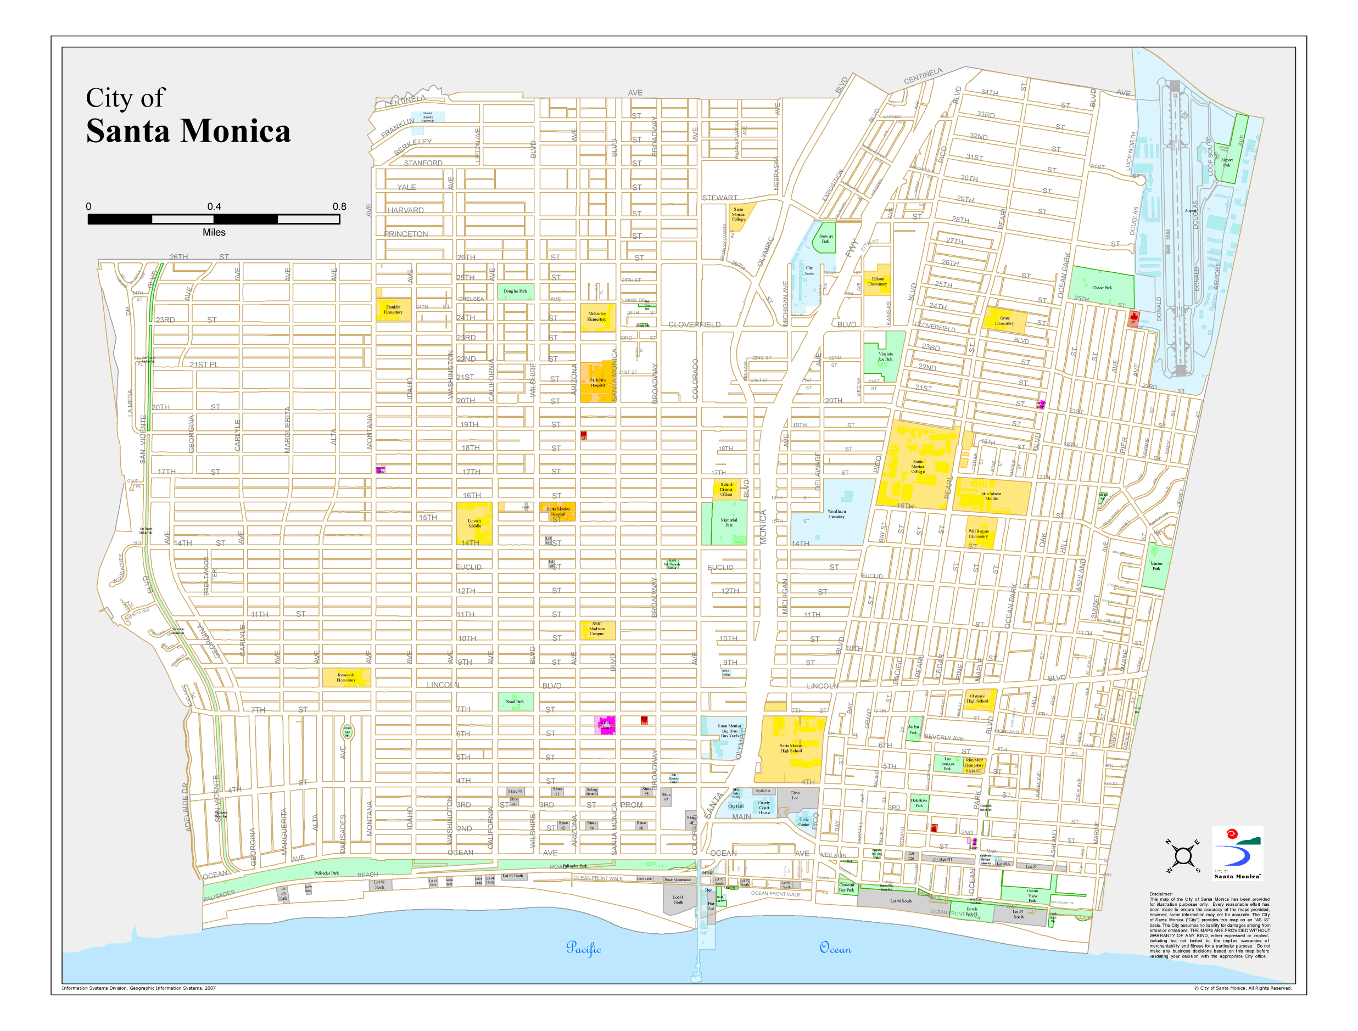The image size is (1358, 1031).
Task: Click the compass rose icon
Action: point(1182,855)
